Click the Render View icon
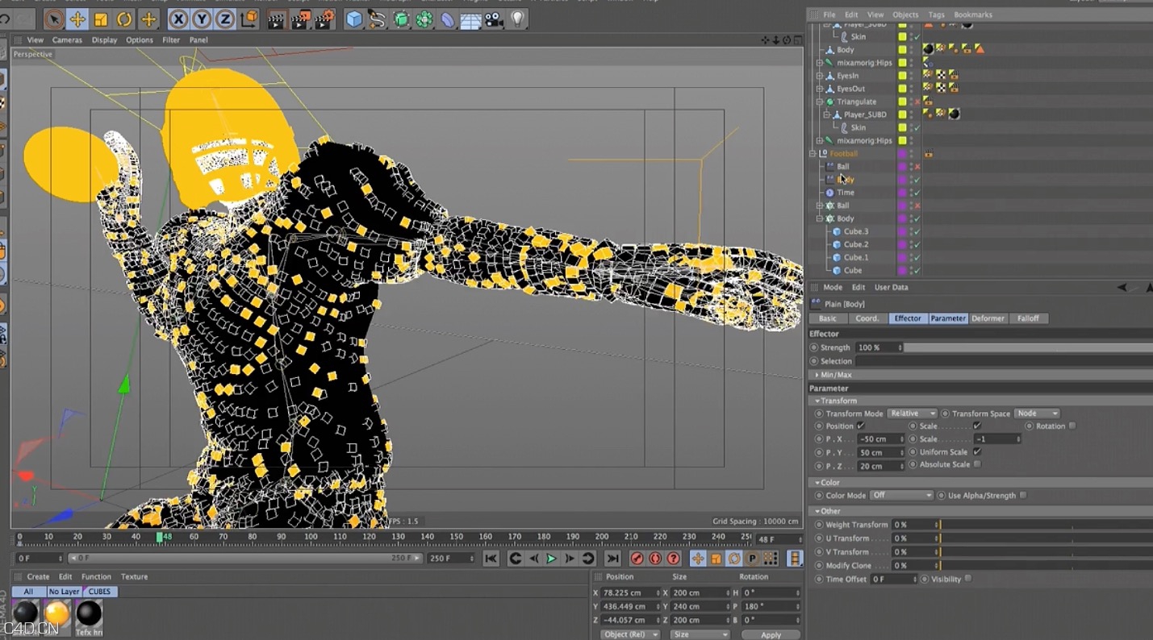The height and width of the screenshot is (640, 1153). click(277, 19)
